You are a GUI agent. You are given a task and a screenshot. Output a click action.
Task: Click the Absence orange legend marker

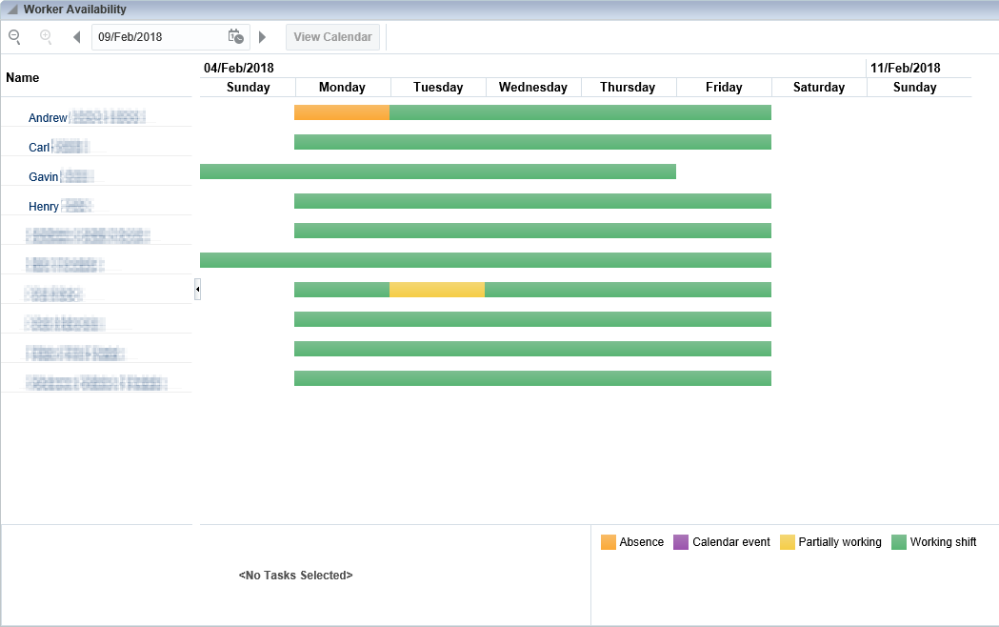pyautogui.click(x=607, y=541)
